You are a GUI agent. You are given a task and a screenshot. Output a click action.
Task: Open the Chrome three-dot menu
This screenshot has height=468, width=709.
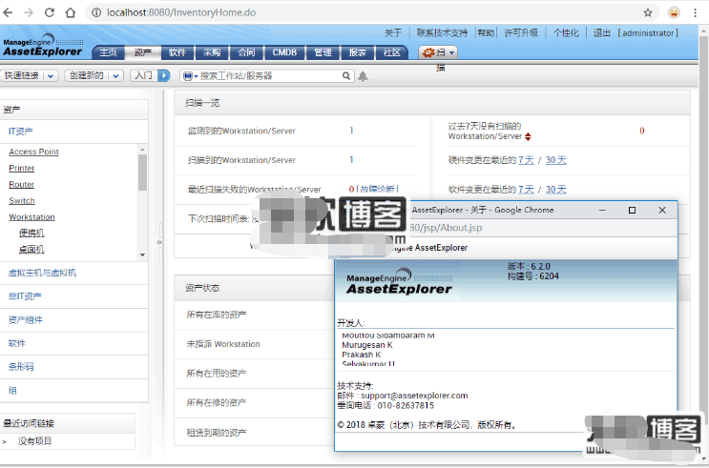click(x=696, y=12)
